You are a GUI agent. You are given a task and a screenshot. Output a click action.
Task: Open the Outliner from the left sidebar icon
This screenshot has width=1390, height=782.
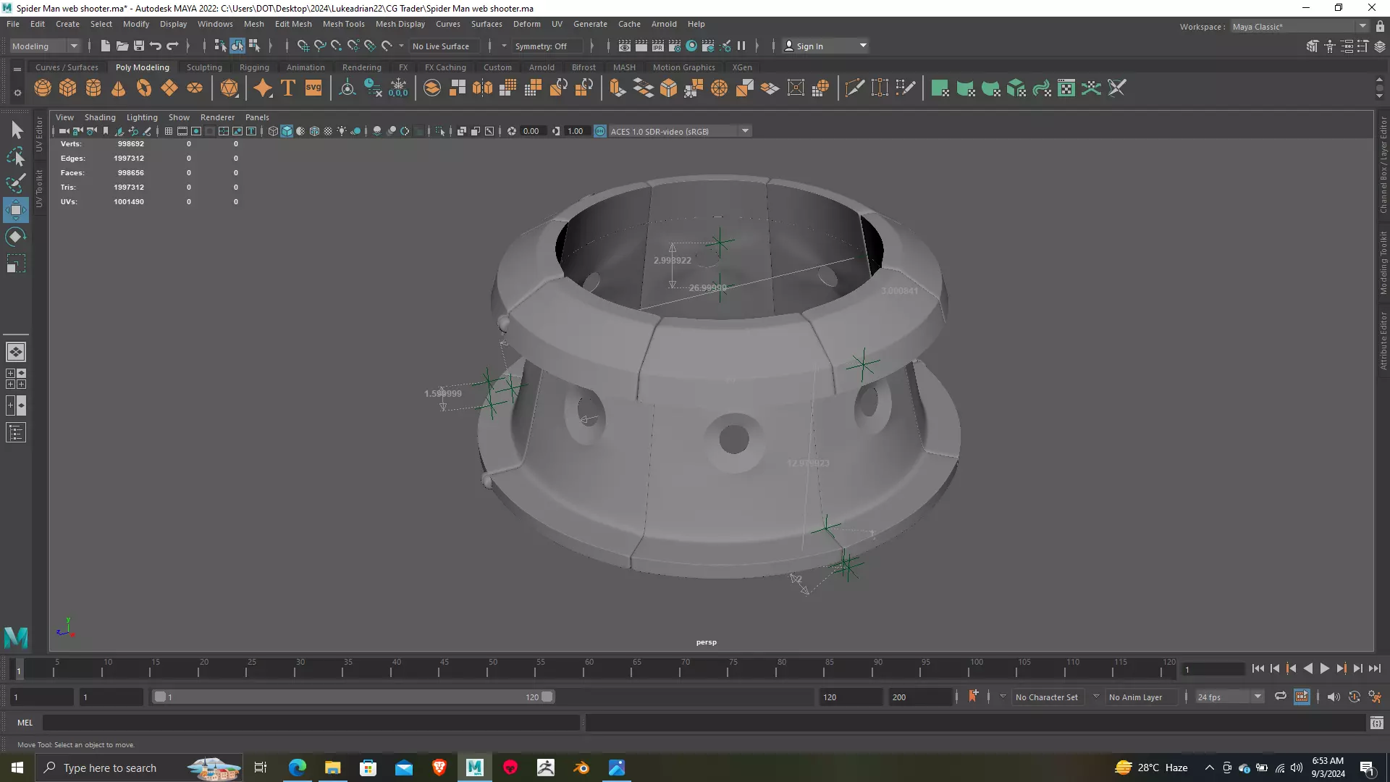point(16,433)
